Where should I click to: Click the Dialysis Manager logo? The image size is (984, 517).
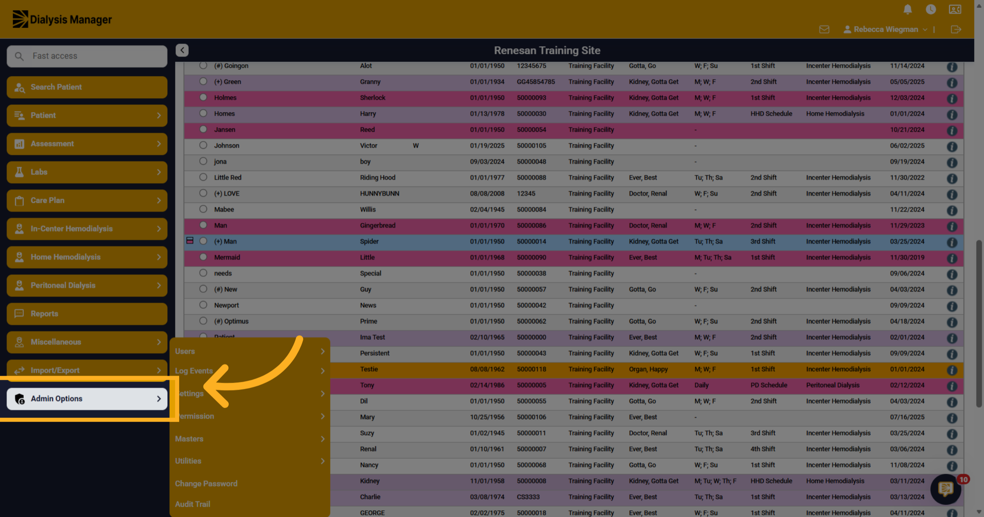coord(62,19)
